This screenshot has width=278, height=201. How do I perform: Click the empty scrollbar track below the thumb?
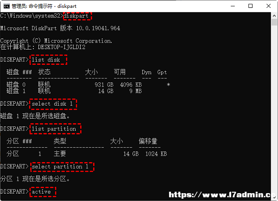(274, 110)
